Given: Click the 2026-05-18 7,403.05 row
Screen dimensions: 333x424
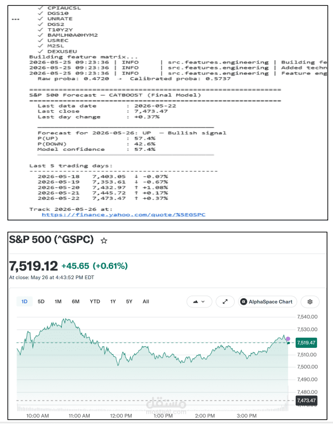Looking at the screenshot, I should [102, 176].
